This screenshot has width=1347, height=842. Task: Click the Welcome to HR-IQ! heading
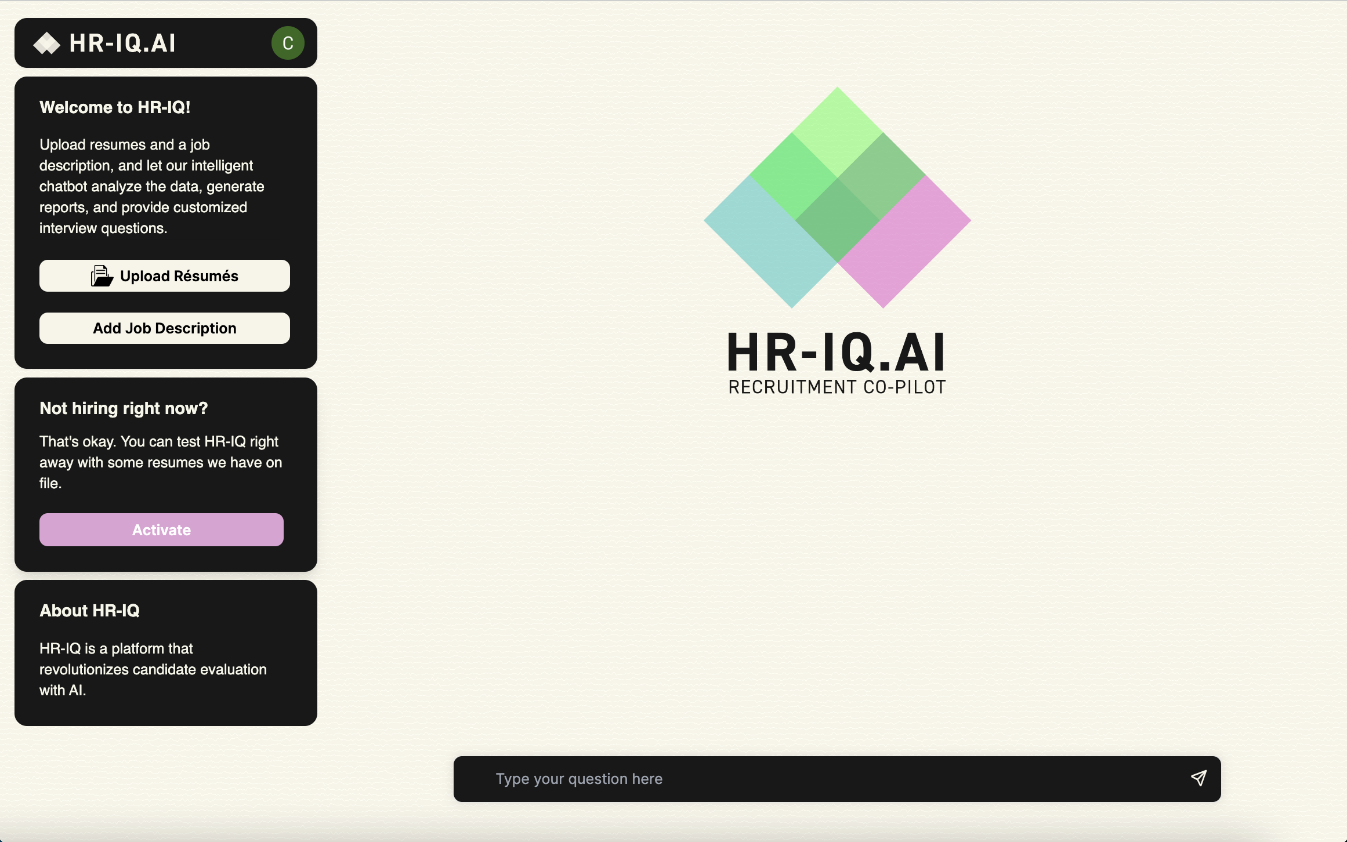pos(115,107)
